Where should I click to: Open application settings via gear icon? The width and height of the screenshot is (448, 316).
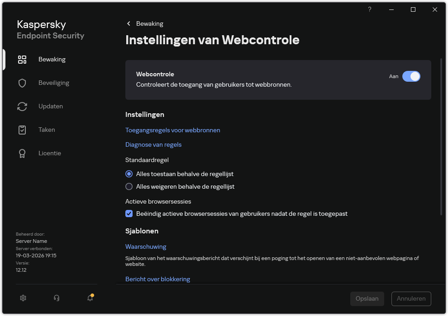[23, 298]
